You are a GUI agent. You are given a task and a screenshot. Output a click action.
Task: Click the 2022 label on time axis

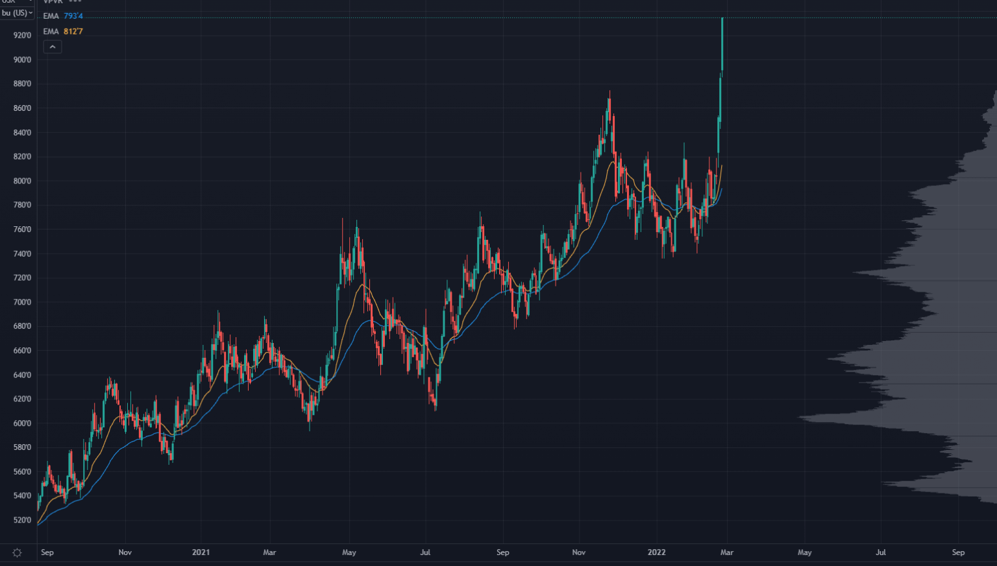pos(657,552)
